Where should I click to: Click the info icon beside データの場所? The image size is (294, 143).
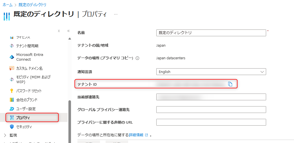[x=138, y=58]
